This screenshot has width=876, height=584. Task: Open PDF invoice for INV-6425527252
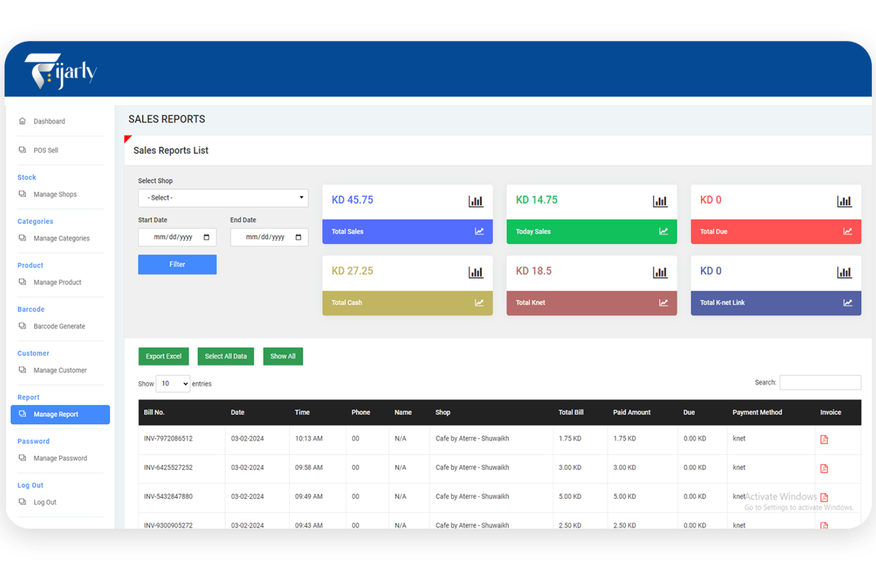pyautogui.click(x=824, y=468)
